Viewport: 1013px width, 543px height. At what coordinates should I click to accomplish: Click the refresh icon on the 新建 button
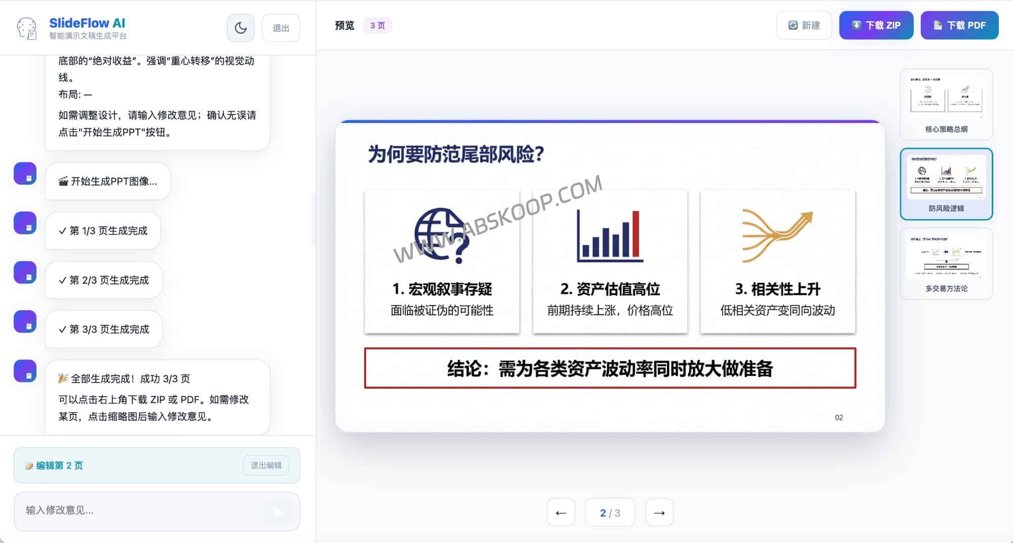(x=793, y=25)
